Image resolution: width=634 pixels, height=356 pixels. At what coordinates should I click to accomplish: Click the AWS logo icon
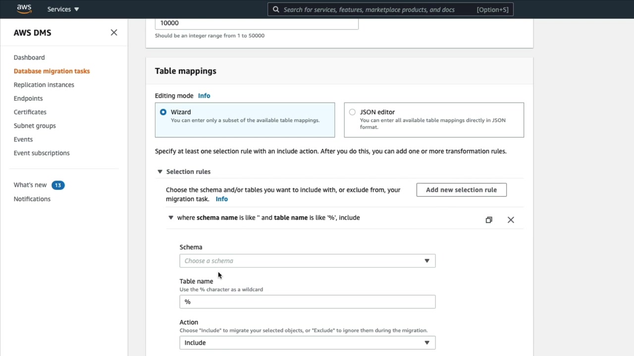[x=24, y=9]
